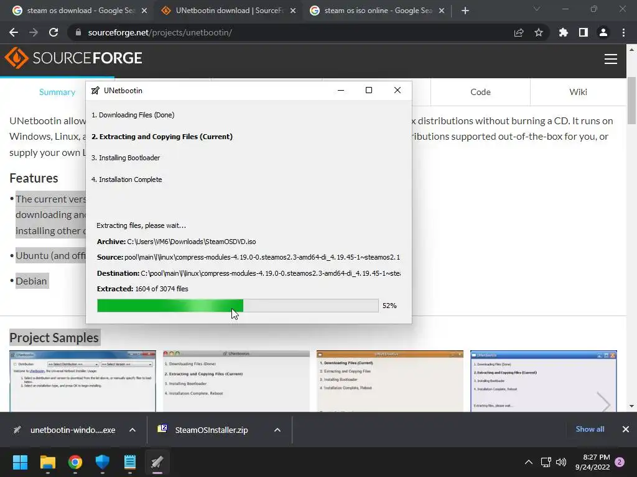Screen dimensions: 637x477
Task: Expand options for SteamOSInstaller.zip download
Action: (277, 430)
